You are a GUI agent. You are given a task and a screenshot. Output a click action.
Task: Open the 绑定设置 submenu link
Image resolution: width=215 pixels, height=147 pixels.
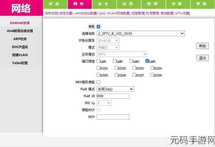(66, 13)
